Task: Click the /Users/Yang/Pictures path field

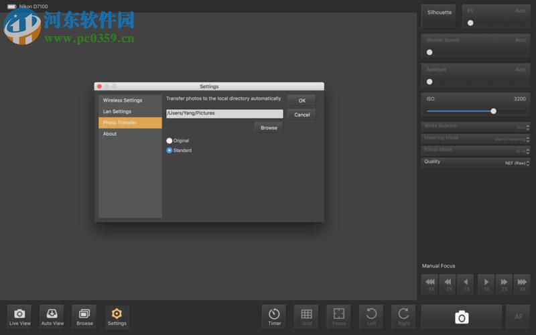Action: coord(224,113)
